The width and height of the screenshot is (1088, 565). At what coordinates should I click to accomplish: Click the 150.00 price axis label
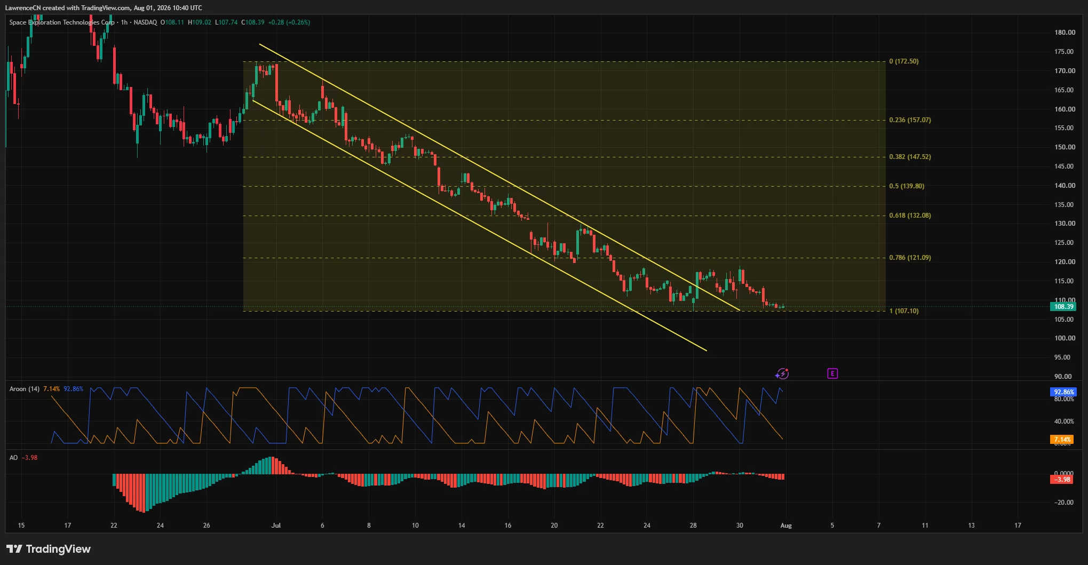[x=1065, y=147]
